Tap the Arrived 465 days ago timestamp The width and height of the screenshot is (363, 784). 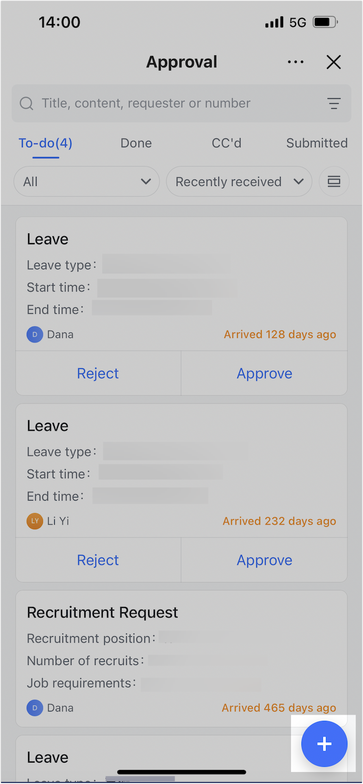point(279,708)
